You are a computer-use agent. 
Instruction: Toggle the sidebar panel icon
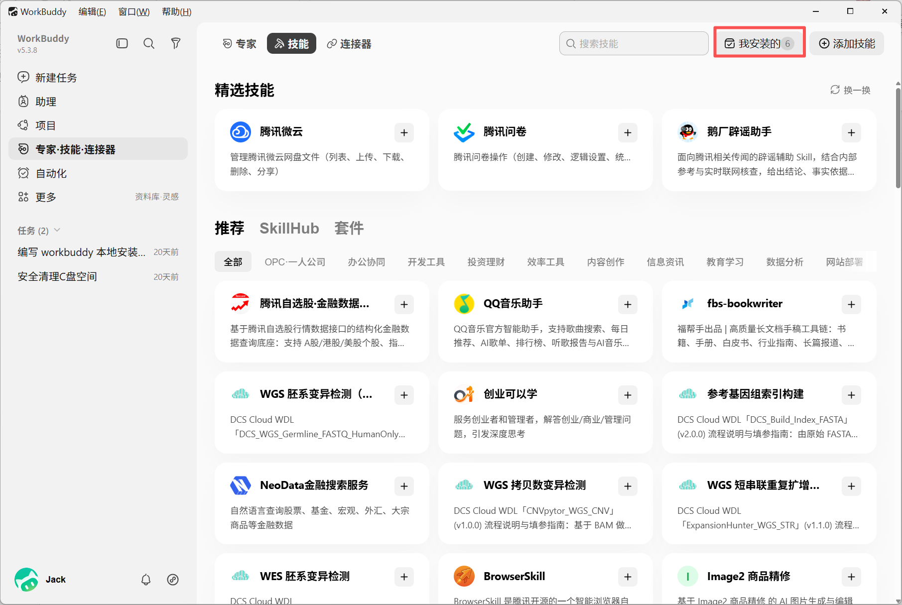[122, 44]
